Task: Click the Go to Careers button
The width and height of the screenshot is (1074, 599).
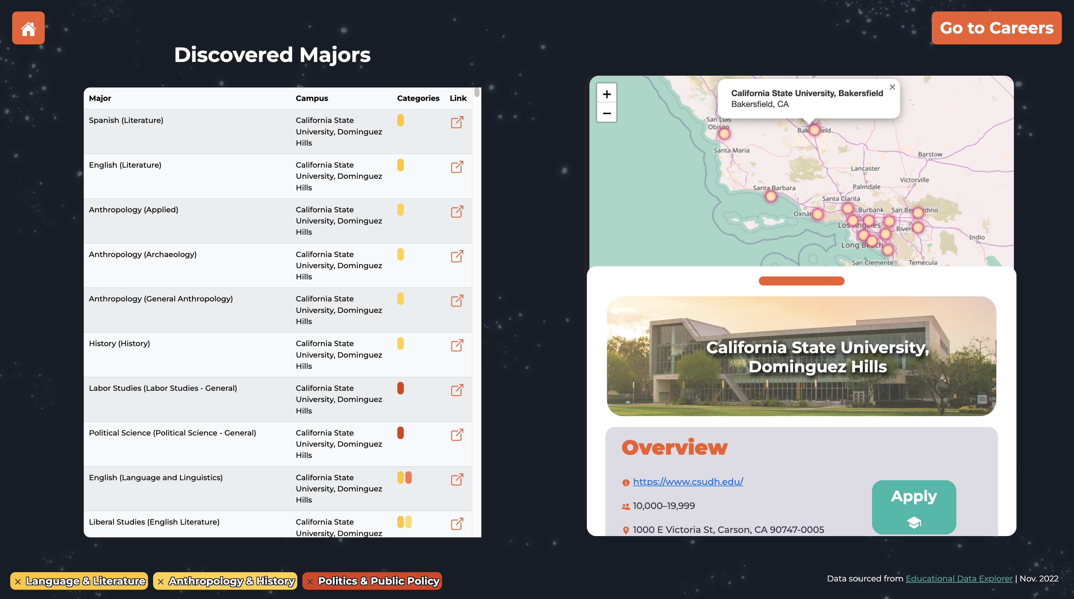Action: coord(996,28)
